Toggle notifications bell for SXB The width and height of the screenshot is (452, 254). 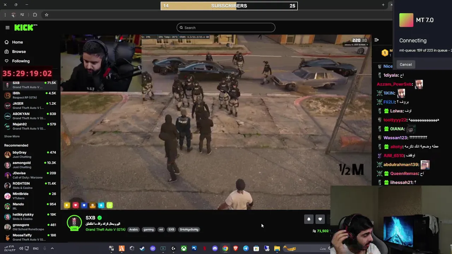point(309,219)
